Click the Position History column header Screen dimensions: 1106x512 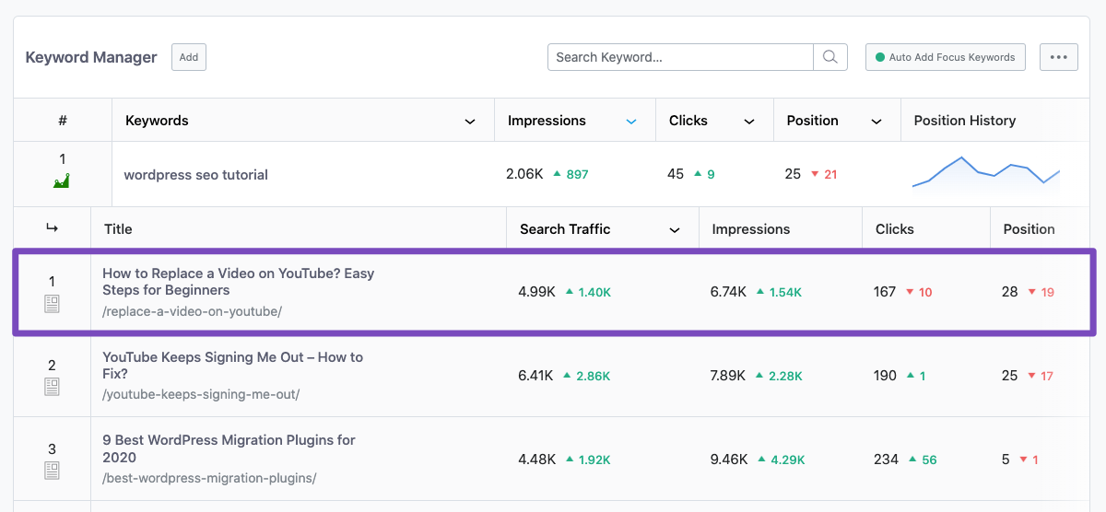coord(964,121)
